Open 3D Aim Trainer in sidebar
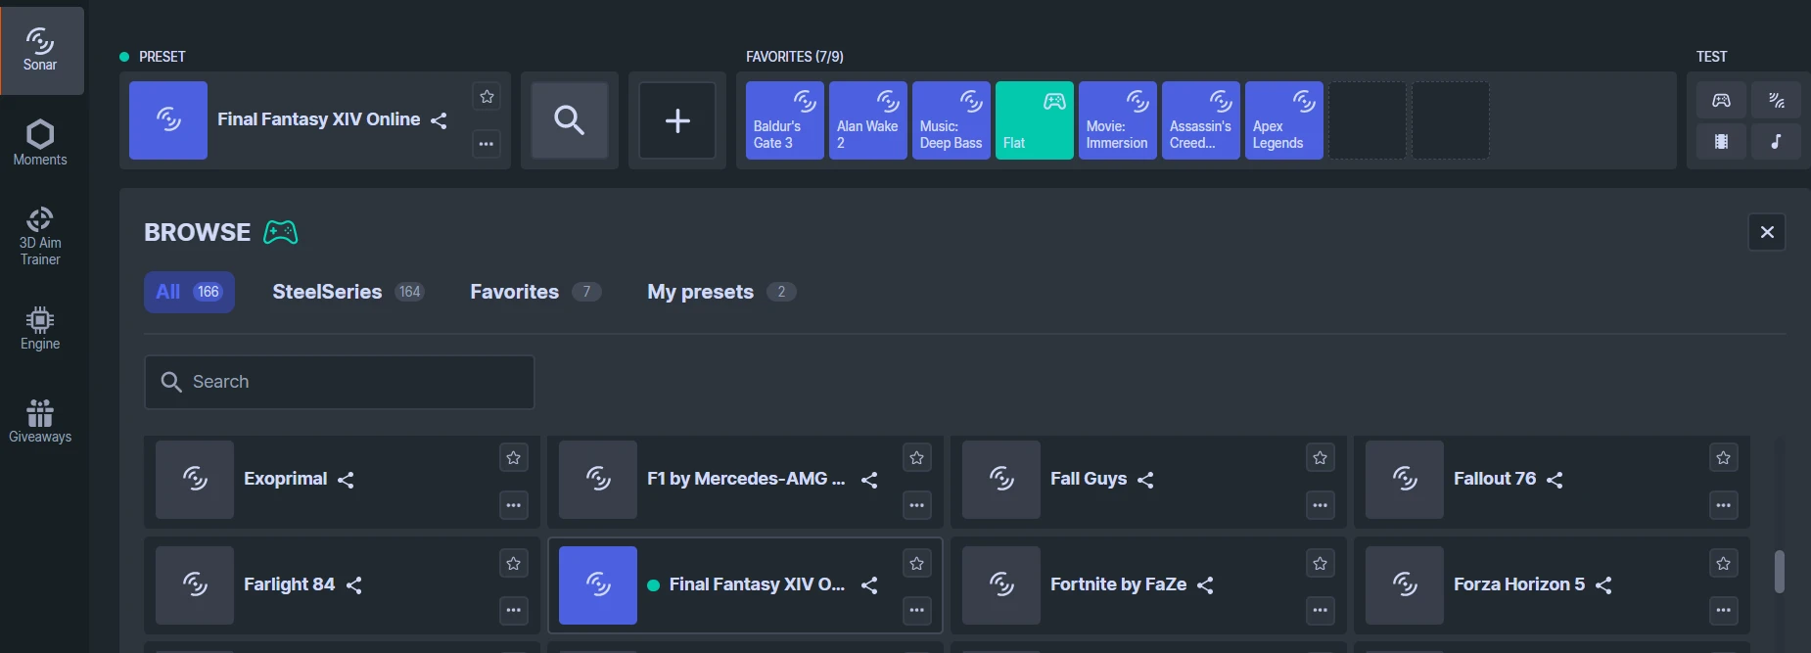The height and width of the screenshot is (653, 1811). (40, 236)
